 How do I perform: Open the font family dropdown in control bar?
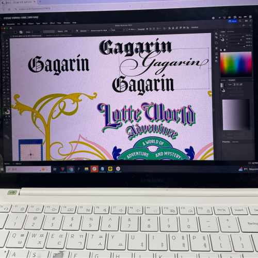pyautogui.click(x=99, y=30)
